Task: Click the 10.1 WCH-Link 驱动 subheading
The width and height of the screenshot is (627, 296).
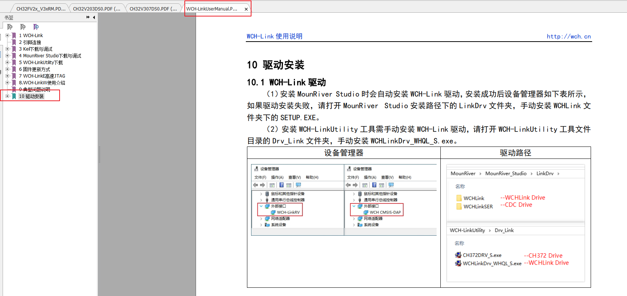Action: [x=286, y=82]
